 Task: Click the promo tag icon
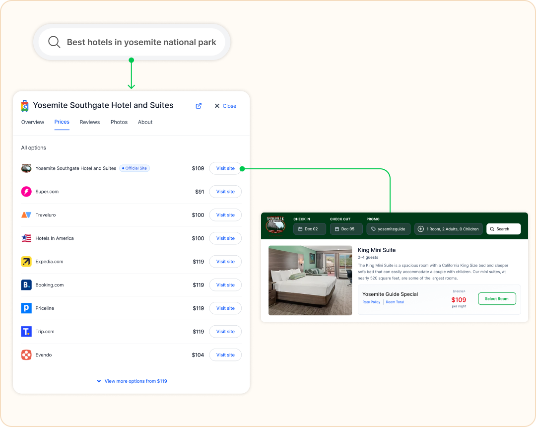pyautogui.click(x=373, y=229)
